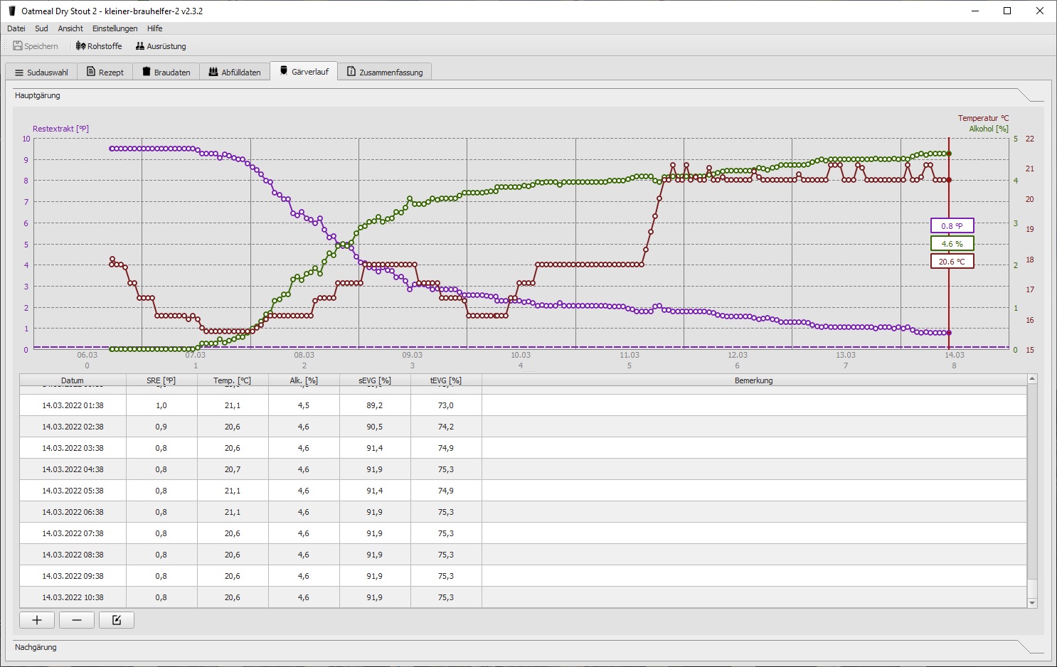This screenshot has width=1057, height=667.
Task: Click the minus button to remove row
Action: click(77, 620)
